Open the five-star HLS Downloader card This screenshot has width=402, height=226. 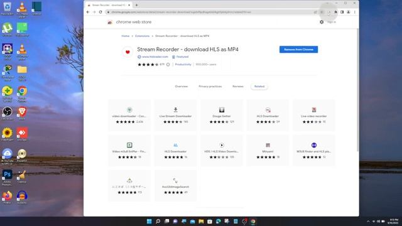click(x=175, y=151)
